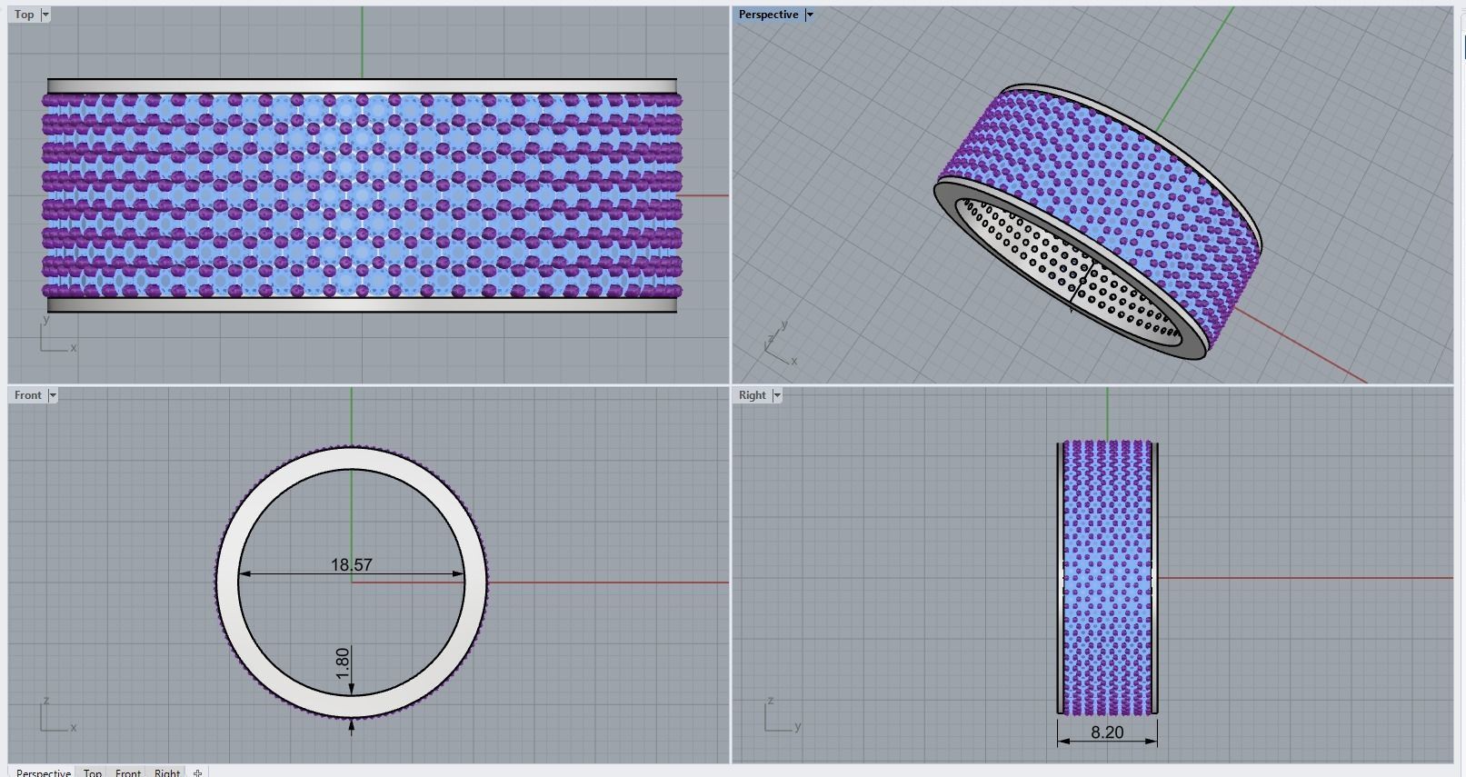Switch to the Perspective tab at bottom
The width and height of the screenshot is (1466, 777).
point(43,772)
